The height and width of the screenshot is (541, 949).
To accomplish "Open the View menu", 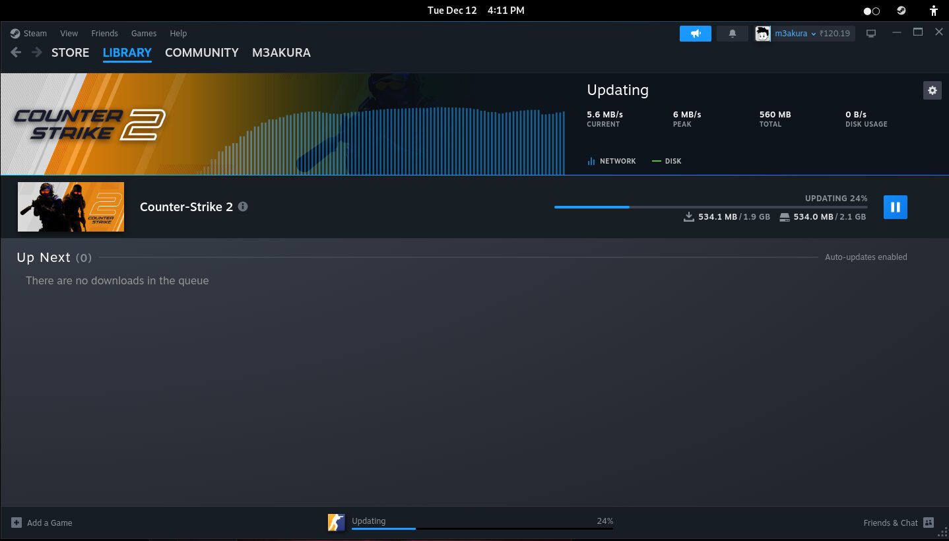I will pyautogui.click(x=69, y=33).
